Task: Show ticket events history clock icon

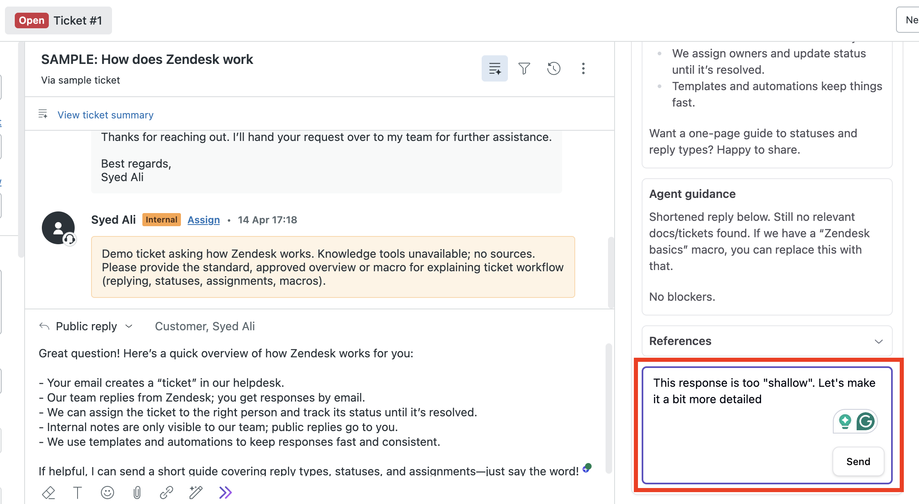Action: tap(554, 68)
